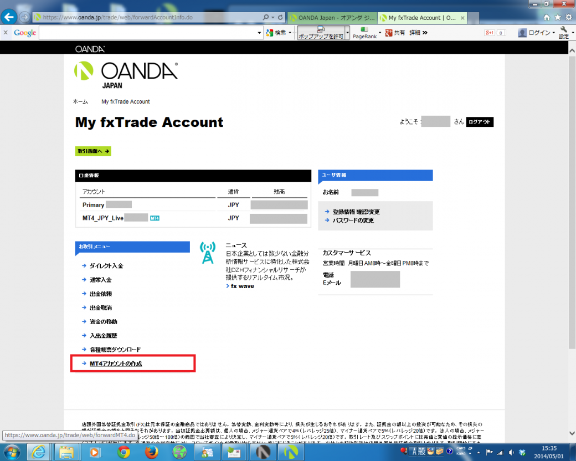Expand the PageRank dropdown arrow
The image size is (576, 461).
pos(380,33)
